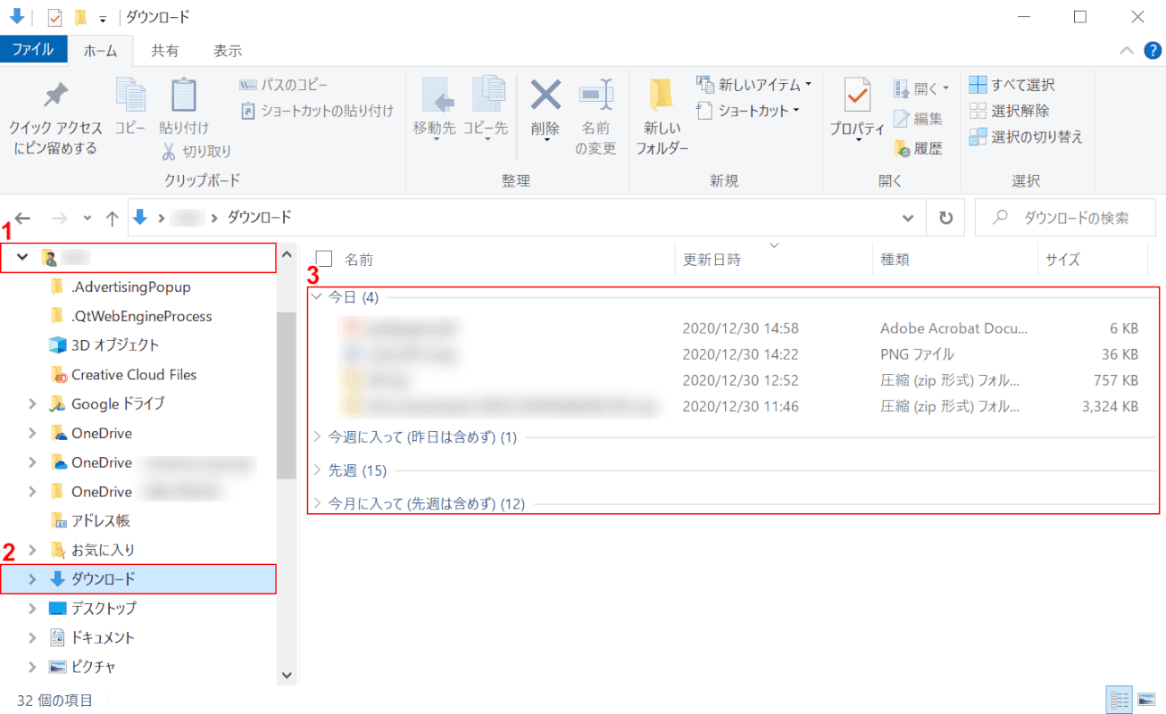This screenshot has height=714, width=1166.
Task: Click Select All (すべて選択)
Action: point(1012,85)
